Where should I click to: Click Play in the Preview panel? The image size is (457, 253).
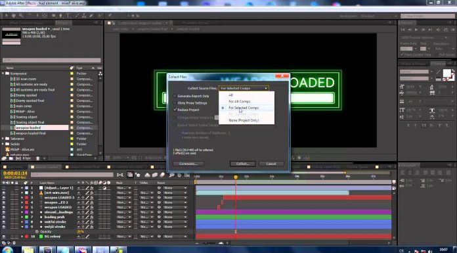coord(416,30)
